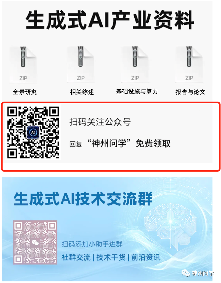Click the 前沿资讯 label
Viewport: 221px width, 283px height.
click(146, 257)
